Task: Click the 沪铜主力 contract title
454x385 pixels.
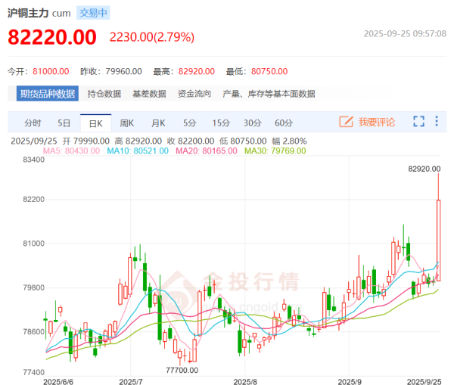Action: [29, 13]
